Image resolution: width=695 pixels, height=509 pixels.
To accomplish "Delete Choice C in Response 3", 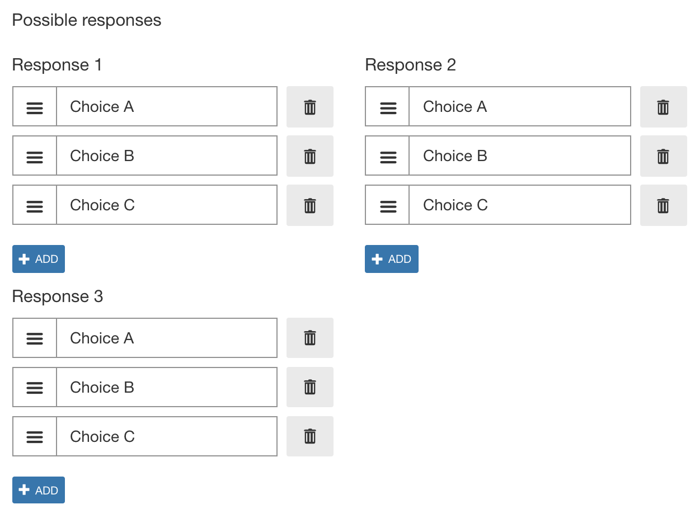I will [x=309, y=436].
